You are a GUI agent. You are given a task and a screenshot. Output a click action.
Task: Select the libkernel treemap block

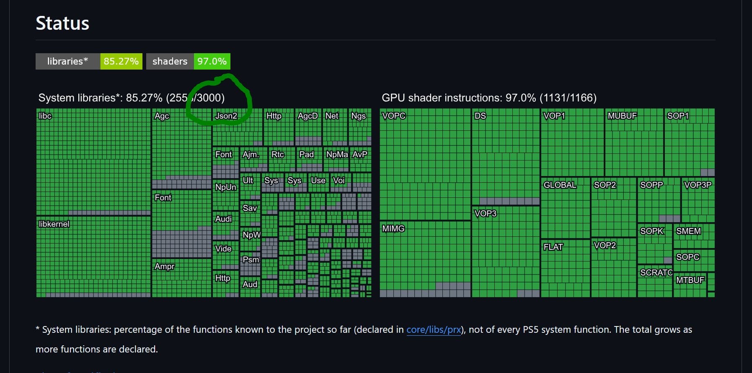(x=93, y=257)
